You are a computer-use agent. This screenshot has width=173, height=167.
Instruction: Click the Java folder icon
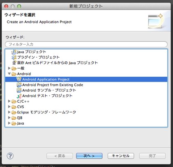(x=14, y=123)
